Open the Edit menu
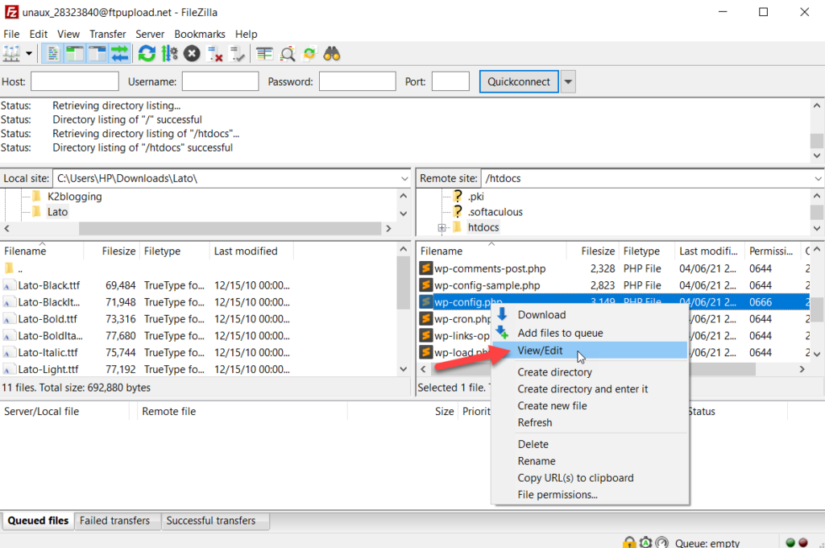This screenshot has width=825, height=548. (x=39, y=34)
